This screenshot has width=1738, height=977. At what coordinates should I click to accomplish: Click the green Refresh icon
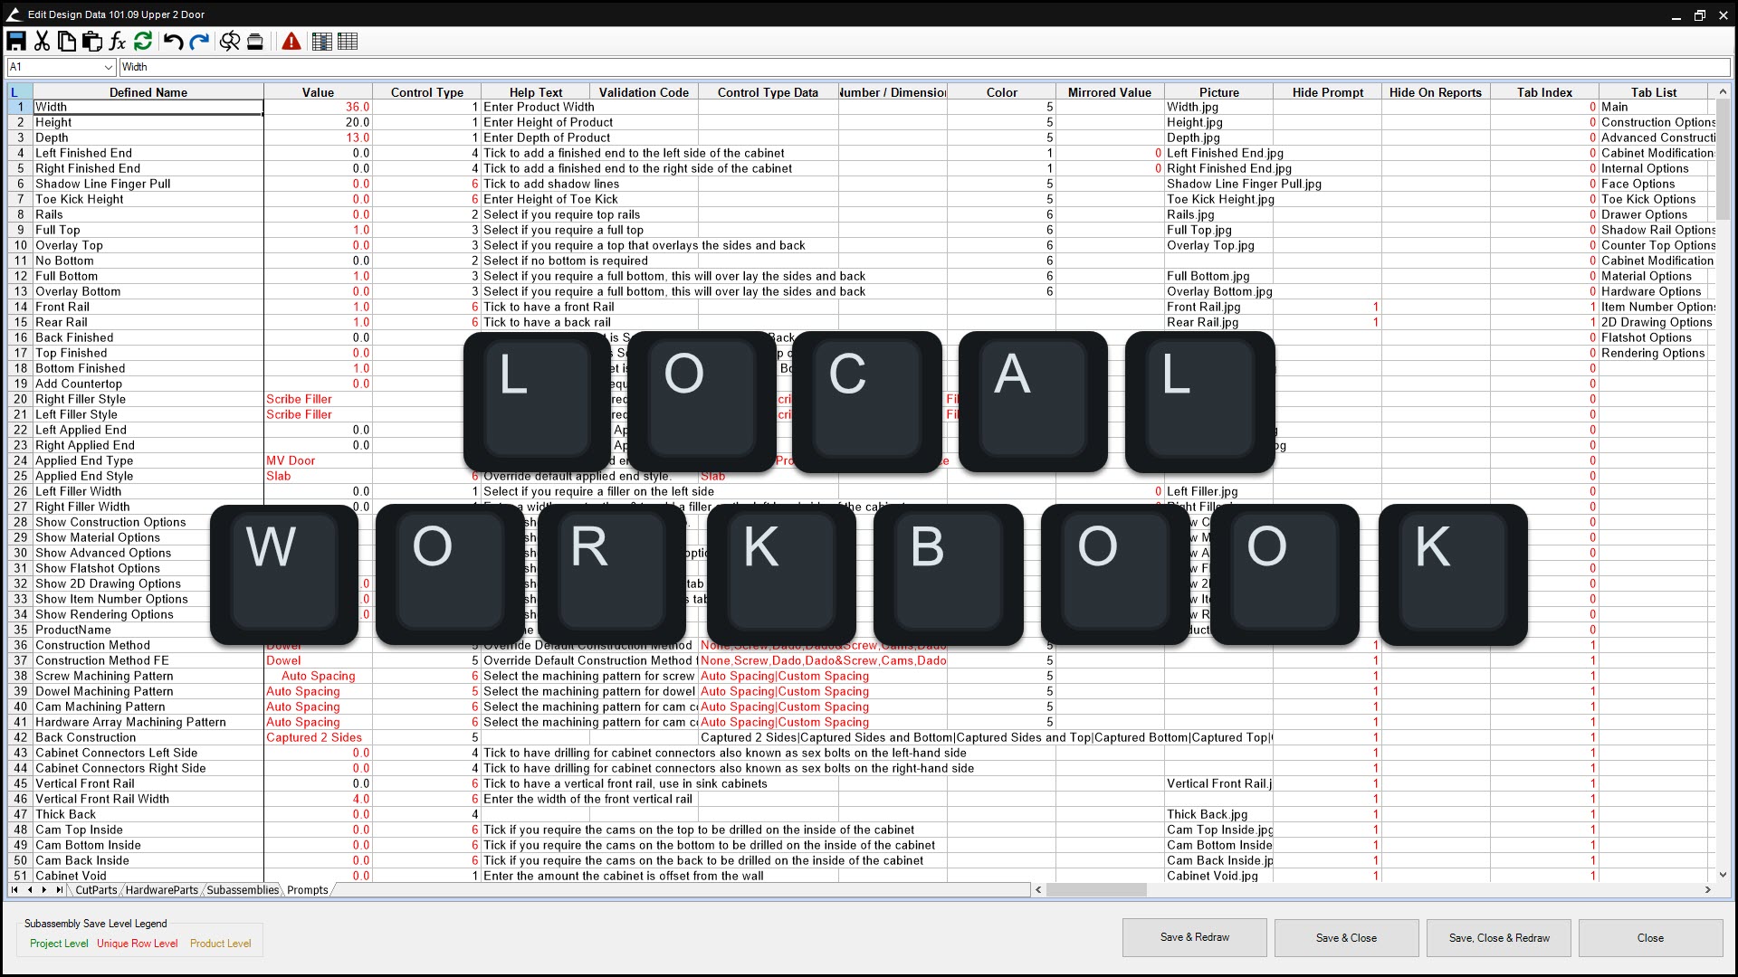click(142, 41)
